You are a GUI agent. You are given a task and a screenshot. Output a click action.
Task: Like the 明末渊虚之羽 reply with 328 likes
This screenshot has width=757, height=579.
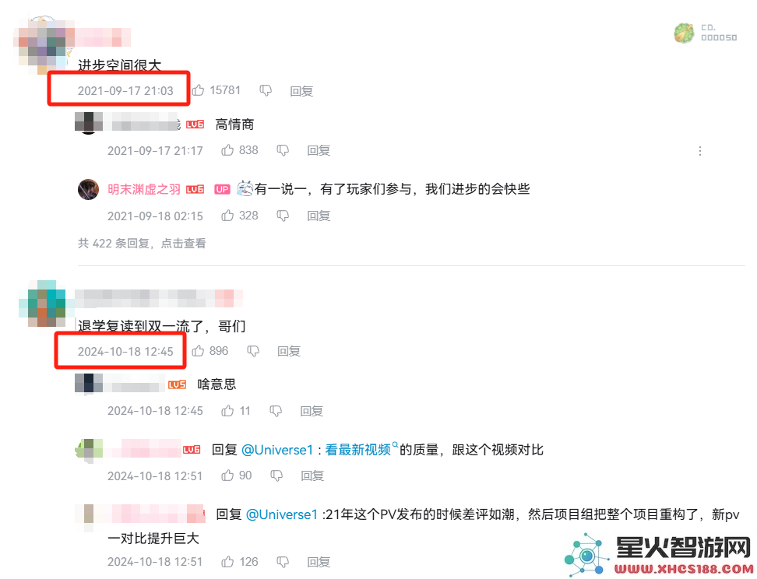coord(227,216)
